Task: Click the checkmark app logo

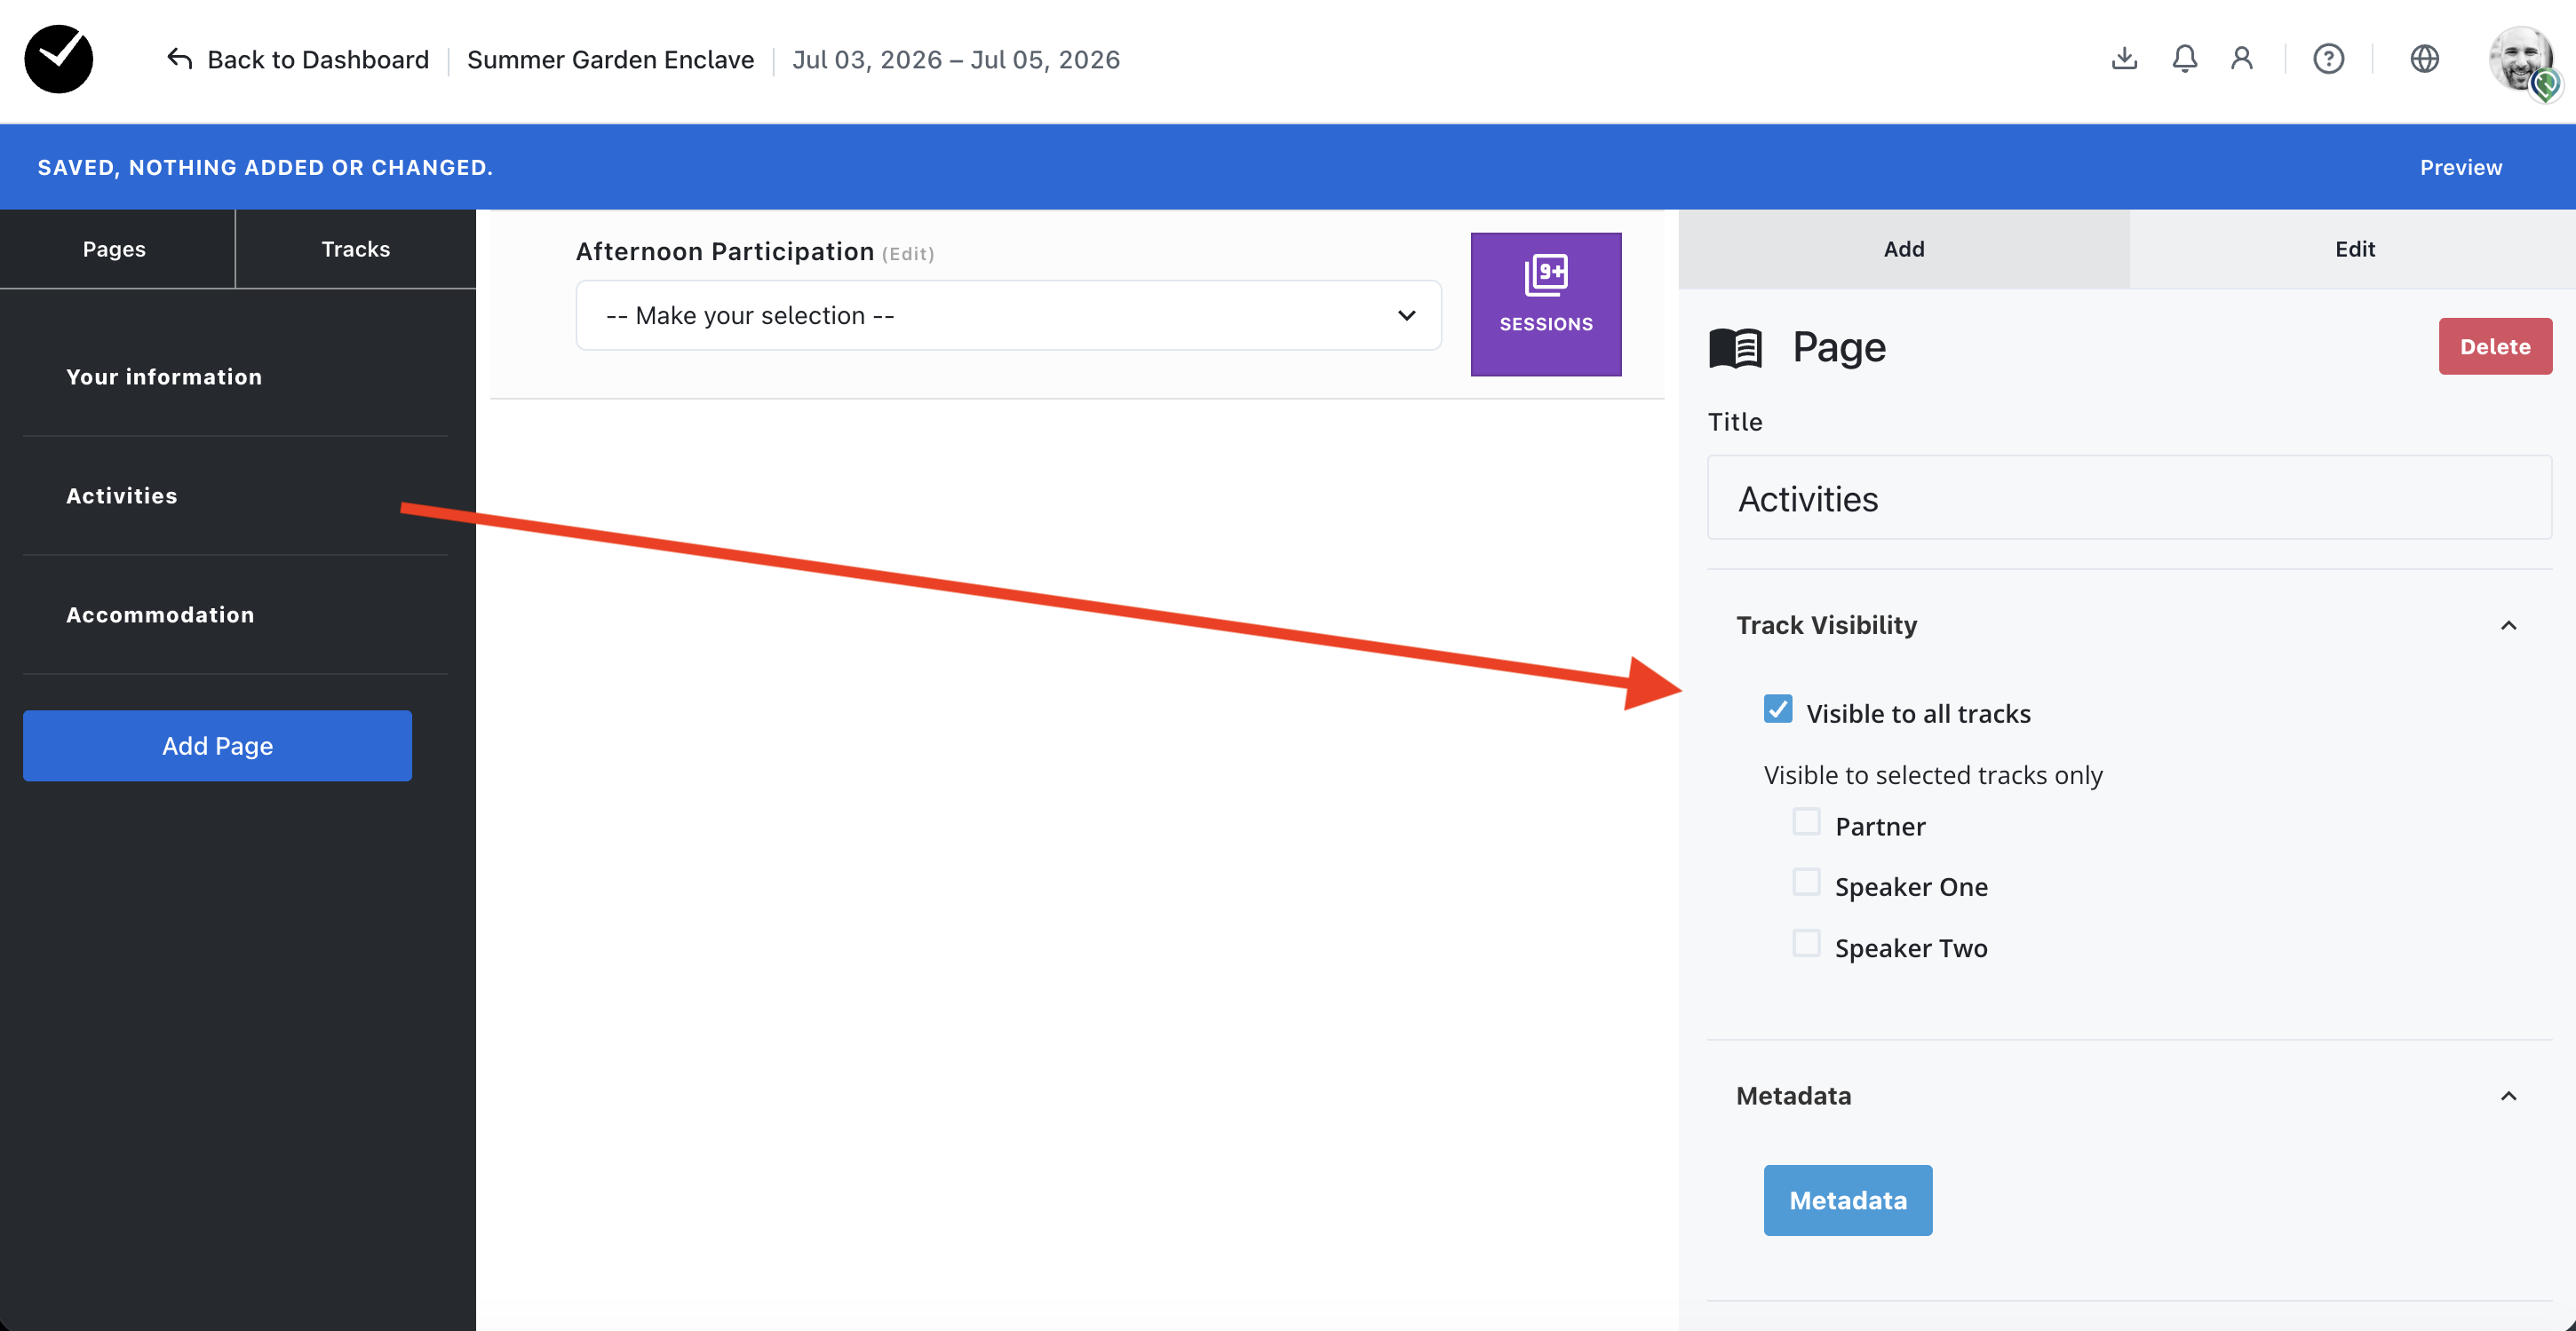Action: [x=59, y=59]
